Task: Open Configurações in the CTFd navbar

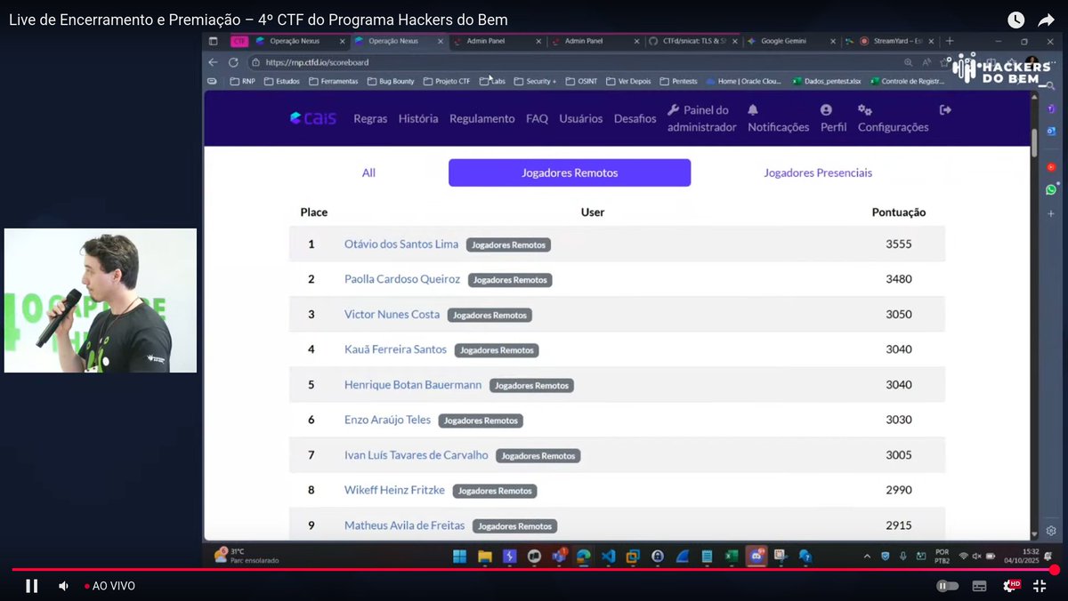Action: tap(893, 119)
